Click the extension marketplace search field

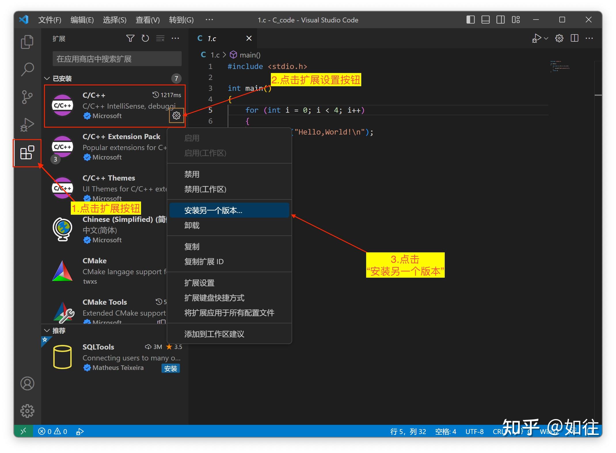point(117,59)
